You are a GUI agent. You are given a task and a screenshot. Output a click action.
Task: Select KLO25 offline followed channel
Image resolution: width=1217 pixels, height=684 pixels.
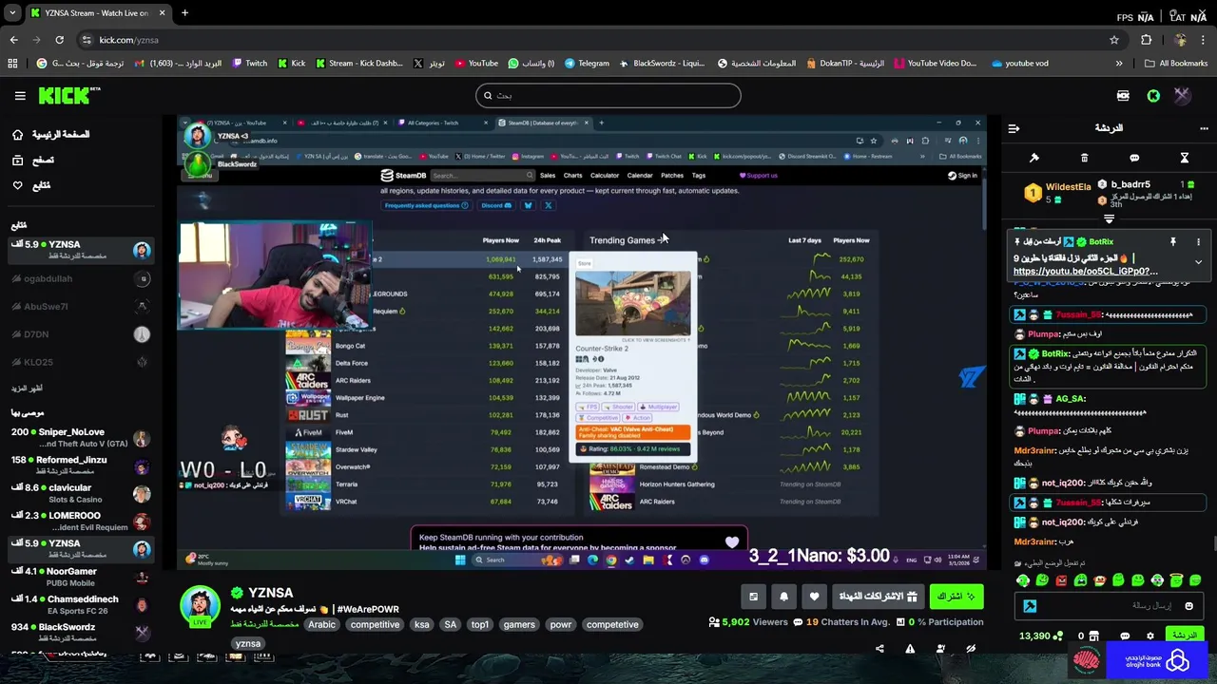(x=80, y=362)
